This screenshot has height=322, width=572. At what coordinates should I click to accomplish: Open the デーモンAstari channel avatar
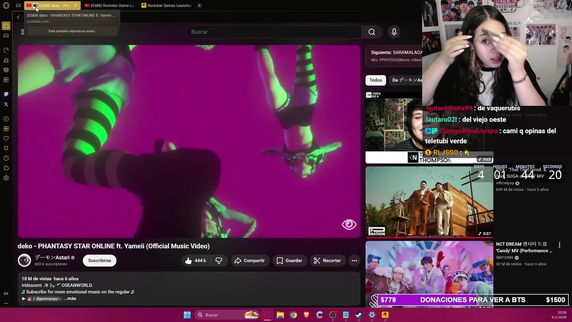pos(24,260)
